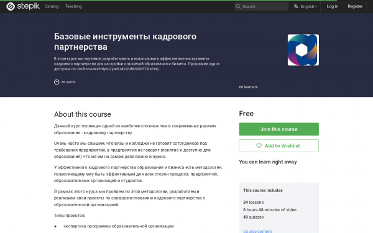The height and width of the screenshot is (233, 373).
Task: Open the course logo thumbnail
Action: (x=303, y=50)
